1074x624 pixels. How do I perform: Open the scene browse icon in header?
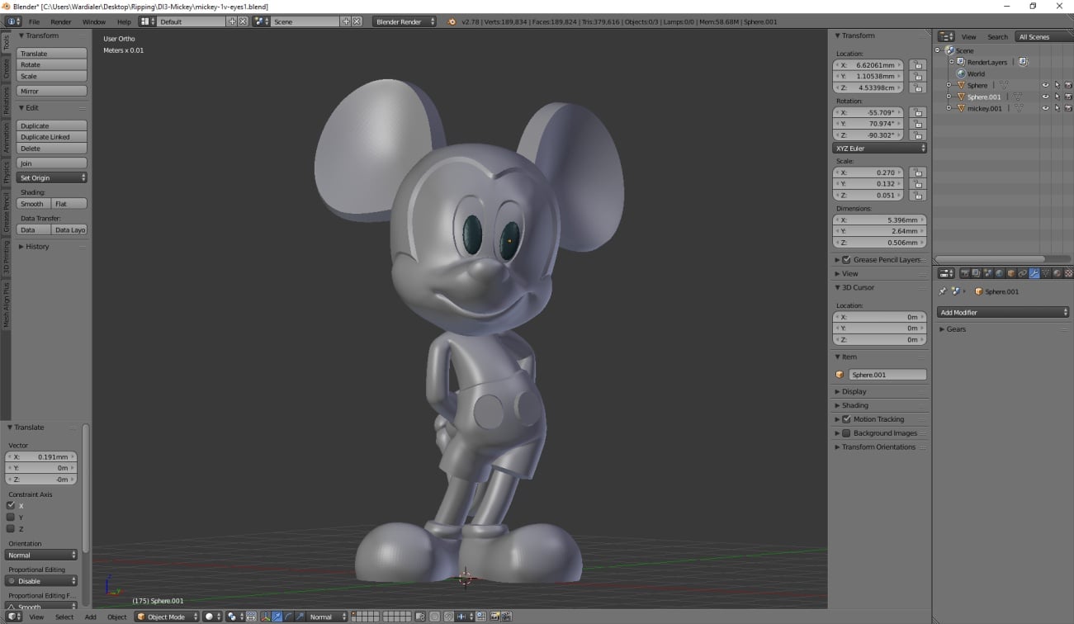click(261, 21)
